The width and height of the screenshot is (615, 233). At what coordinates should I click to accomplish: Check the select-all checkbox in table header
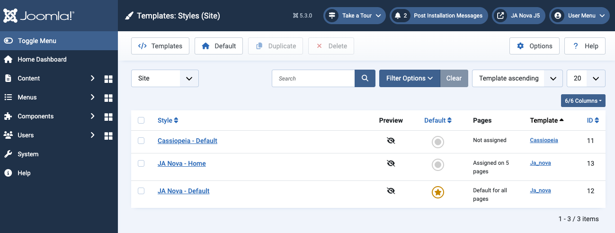tap(141, 120)
